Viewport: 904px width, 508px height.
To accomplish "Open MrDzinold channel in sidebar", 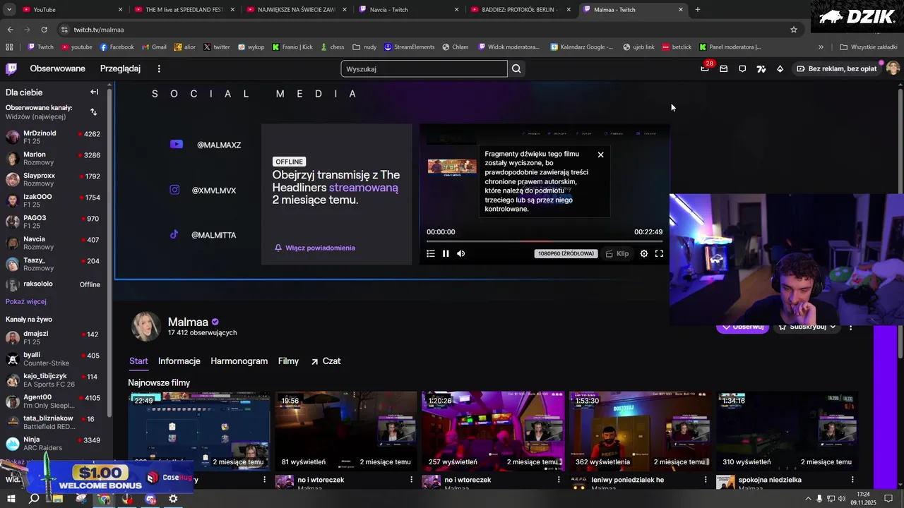I will (53, 137).
